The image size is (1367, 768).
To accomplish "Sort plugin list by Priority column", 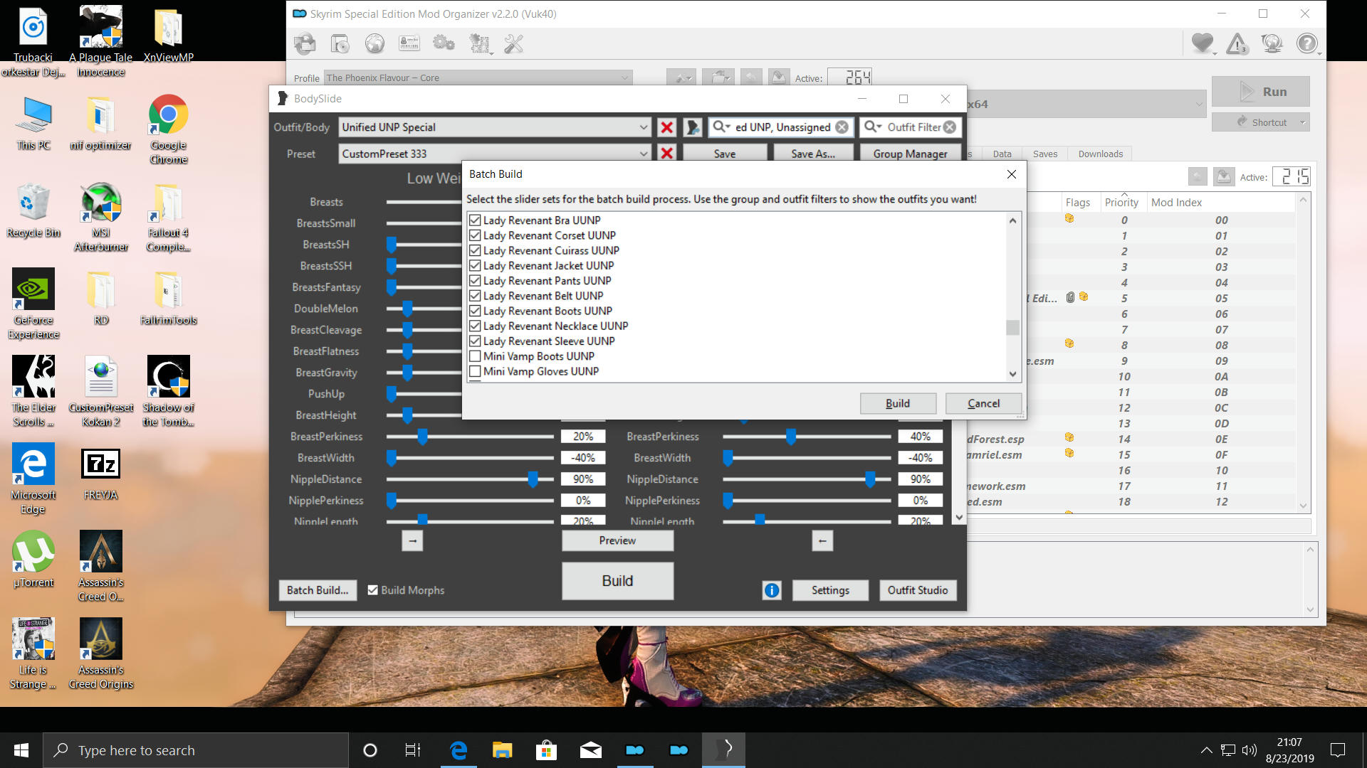I will [1121, 203].
